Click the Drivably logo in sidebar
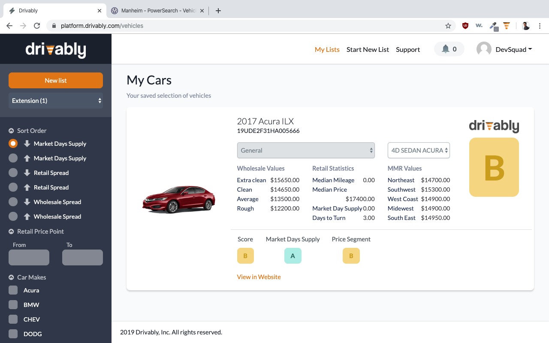 56,50
